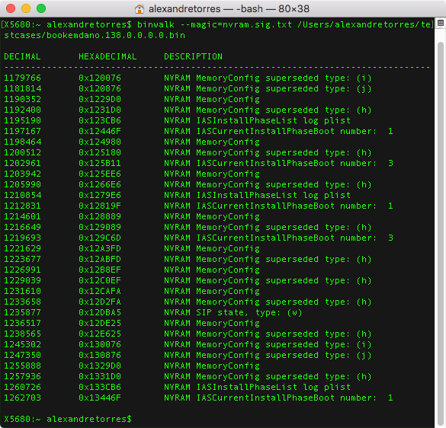Click the DECIMAL column header
The height and width of the screenshot is (428, 446).
click(22, 56)
